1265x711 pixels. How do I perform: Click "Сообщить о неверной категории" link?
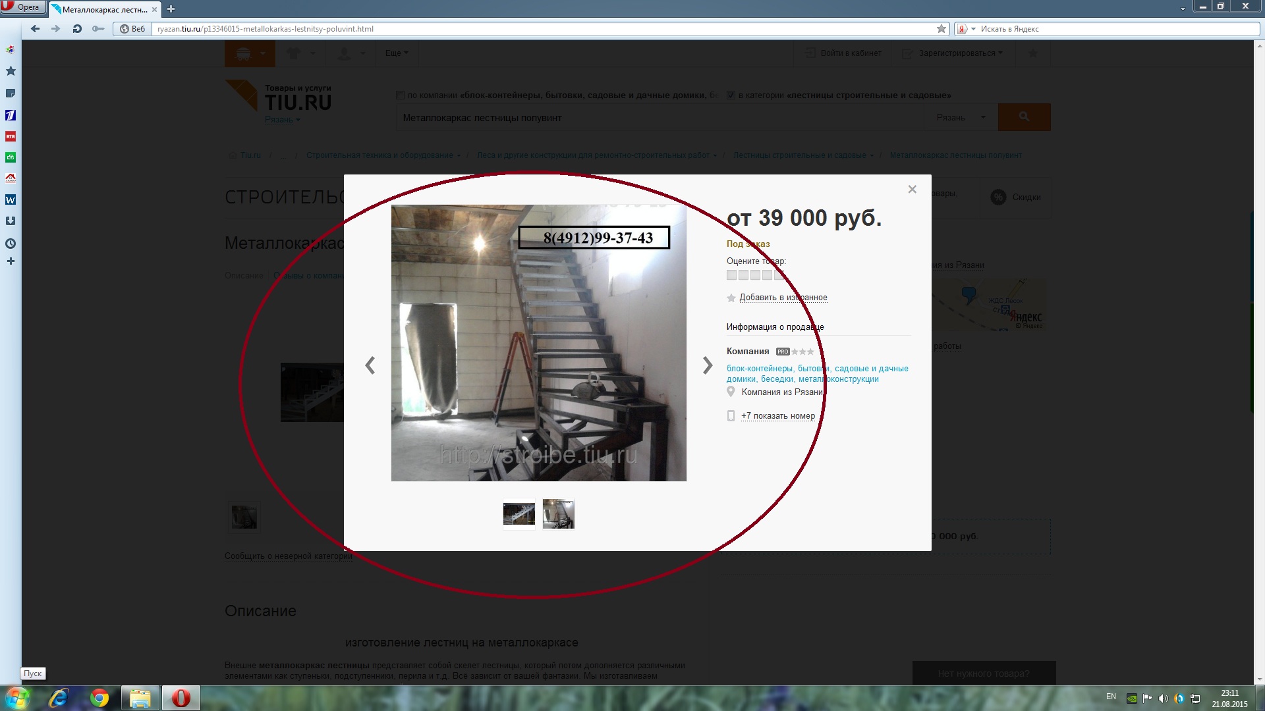288,556
